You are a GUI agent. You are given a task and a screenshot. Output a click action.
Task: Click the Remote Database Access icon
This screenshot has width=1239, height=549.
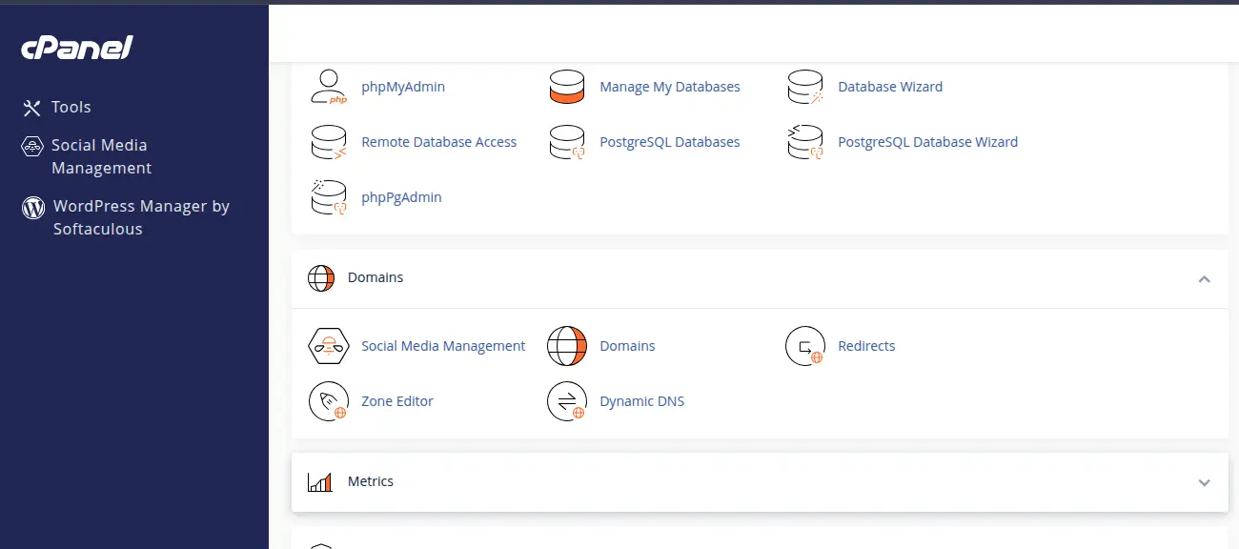(329, 142)
